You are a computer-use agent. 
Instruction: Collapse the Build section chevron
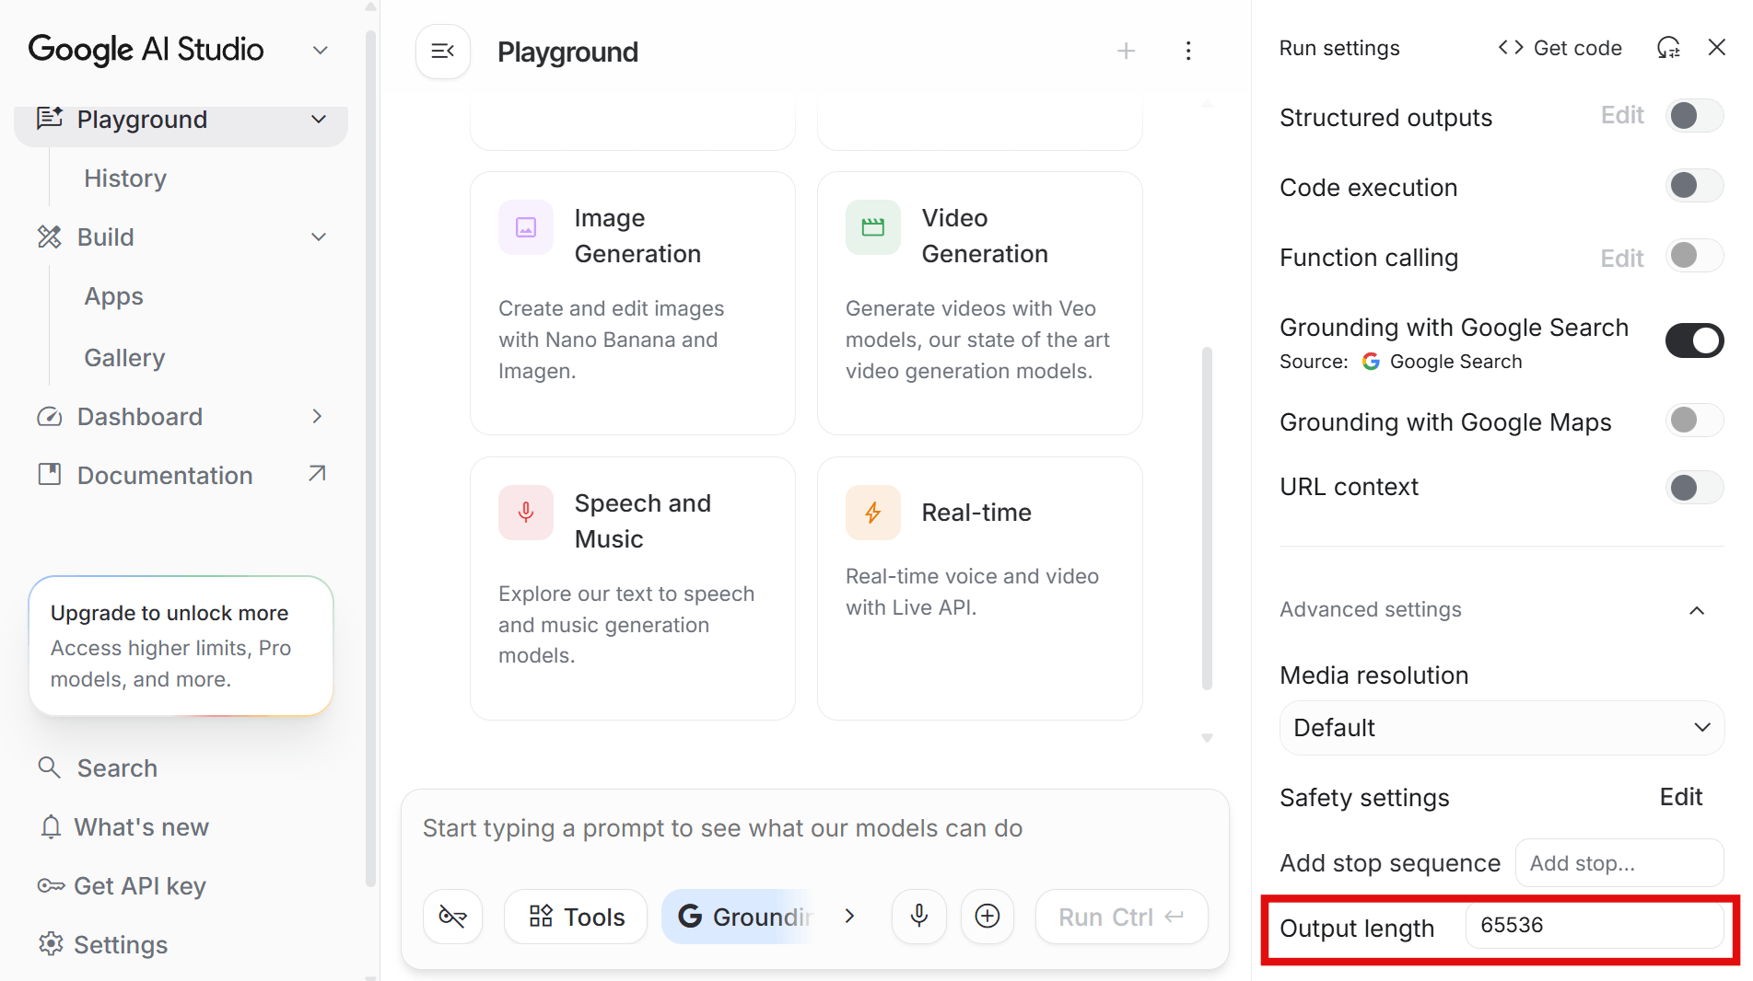click(x=319, y=237)
